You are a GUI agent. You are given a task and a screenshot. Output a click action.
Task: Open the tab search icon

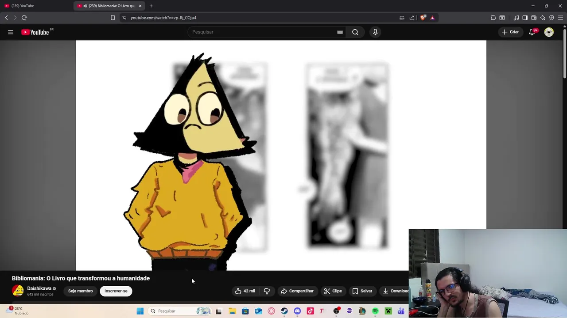(502, 18)
